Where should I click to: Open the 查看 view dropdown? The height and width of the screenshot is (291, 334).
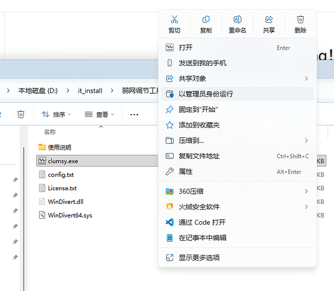pos(99,115)
